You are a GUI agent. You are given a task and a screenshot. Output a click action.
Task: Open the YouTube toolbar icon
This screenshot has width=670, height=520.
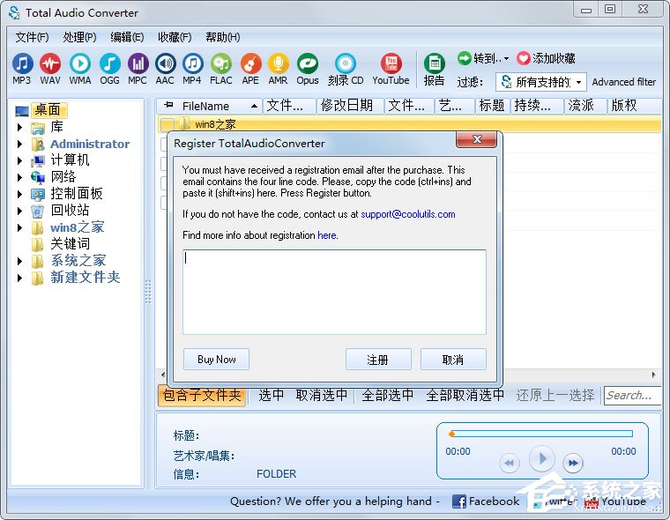pos(391,69)
